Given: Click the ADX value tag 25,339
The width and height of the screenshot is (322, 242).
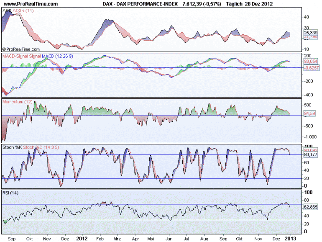Looking at the screenshot, I should (x=310, y=33).
